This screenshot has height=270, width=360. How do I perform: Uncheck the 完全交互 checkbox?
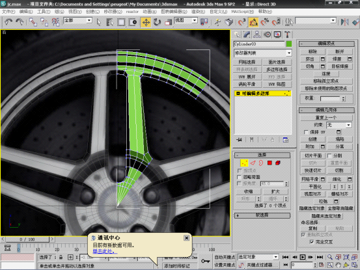(312, 242)
